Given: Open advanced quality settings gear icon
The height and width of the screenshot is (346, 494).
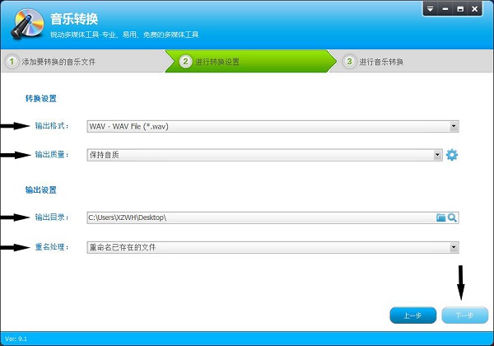Looking at the screenshot, I should tap(452, 155).
